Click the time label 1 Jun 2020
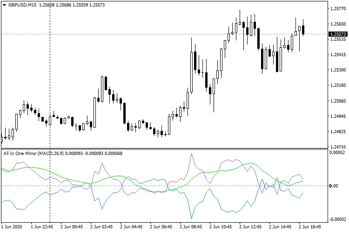 (12, 227)
